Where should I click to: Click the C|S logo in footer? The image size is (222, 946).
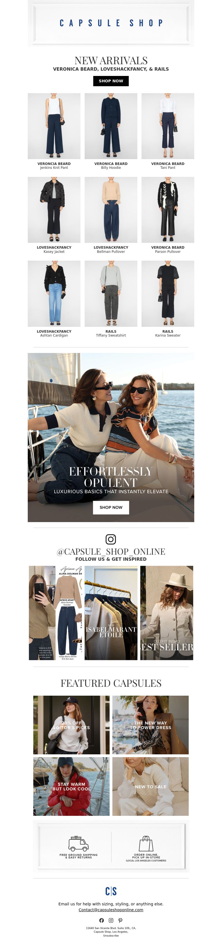[111, 891]
